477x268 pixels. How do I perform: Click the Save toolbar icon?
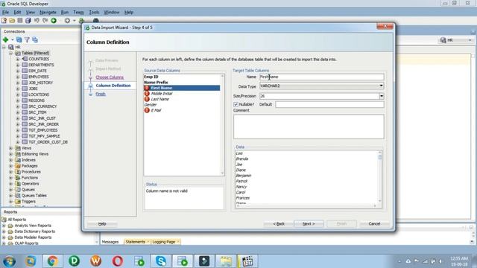pos(20,21)
